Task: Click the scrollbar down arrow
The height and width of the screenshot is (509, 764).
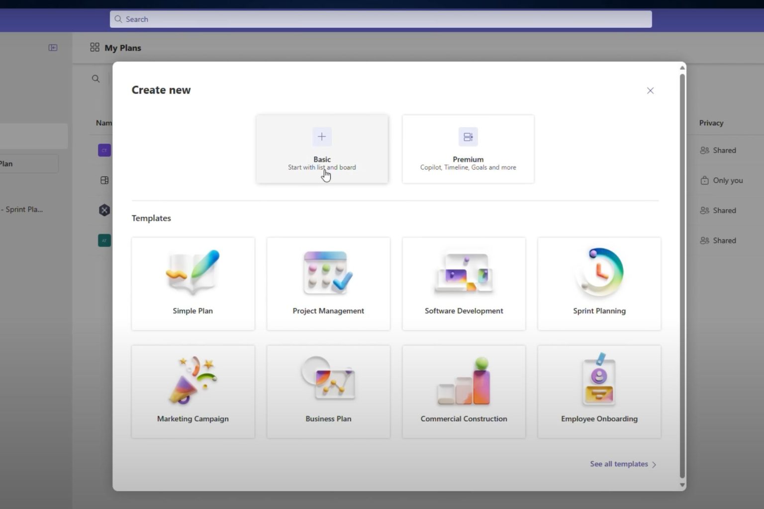Action: click(x=682, y=485)
